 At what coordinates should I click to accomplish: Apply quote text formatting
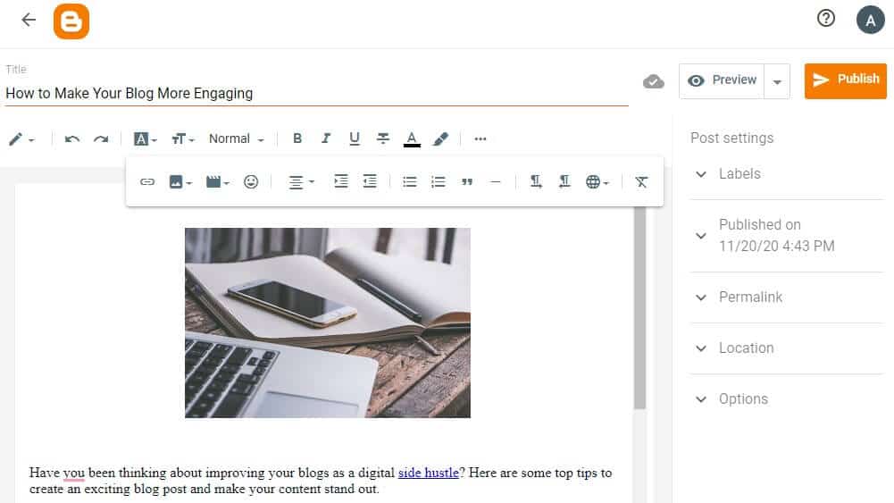click(467, 182)
